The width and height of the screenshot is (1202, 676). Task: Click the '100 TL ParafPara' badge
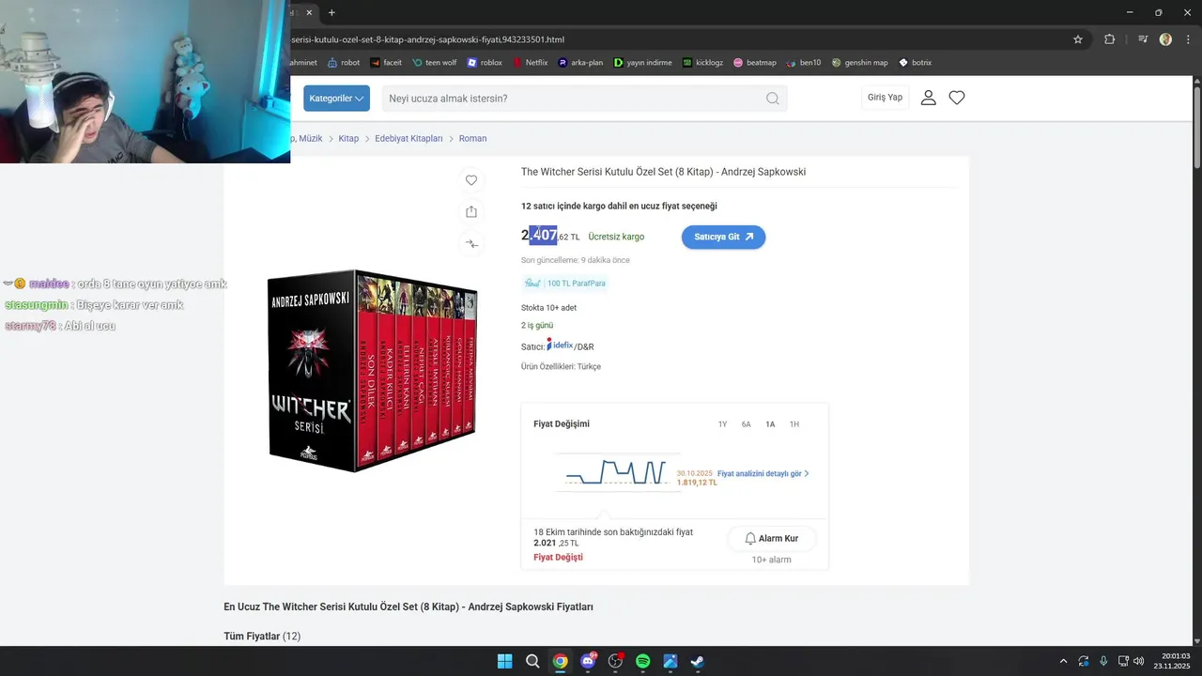[564, 283]
